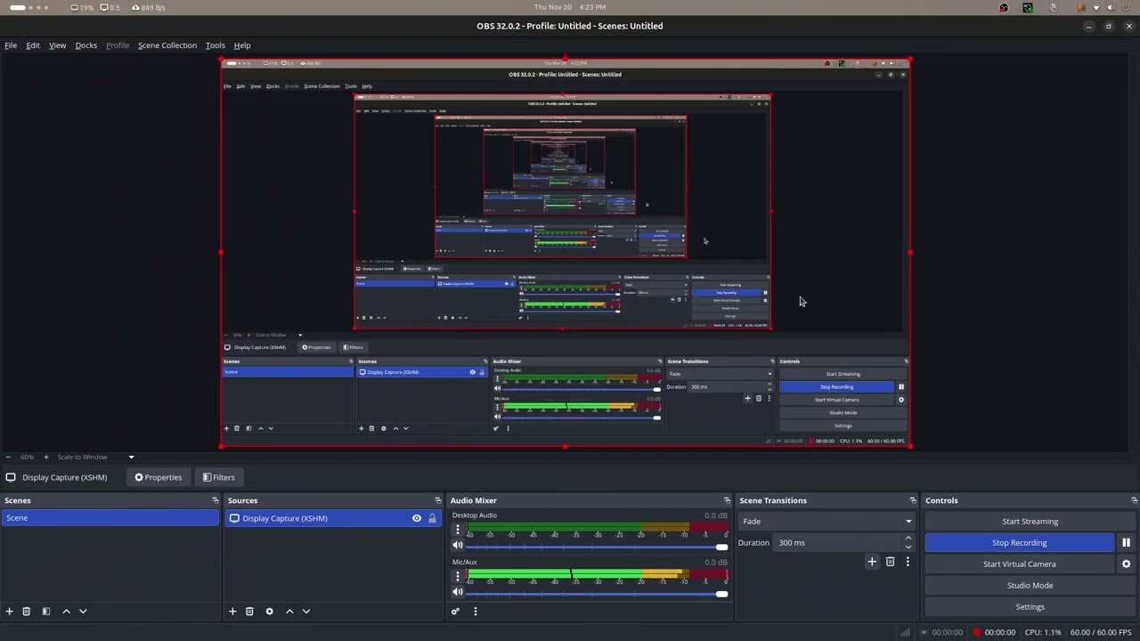
Task: Click Start Streaming button
Action: [1030, 522]
